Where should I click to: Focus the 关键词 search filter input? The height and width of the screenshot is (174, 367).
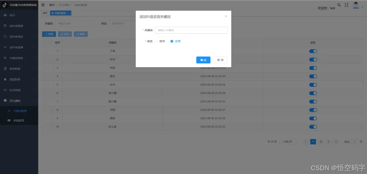tap(74, 23)
